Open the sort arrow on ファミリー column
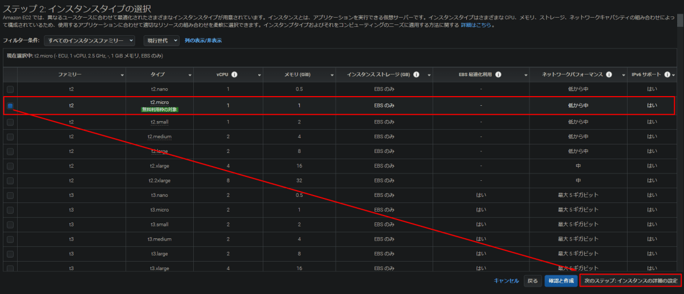The height and width of the screenshot is (294, 684). 122,75
